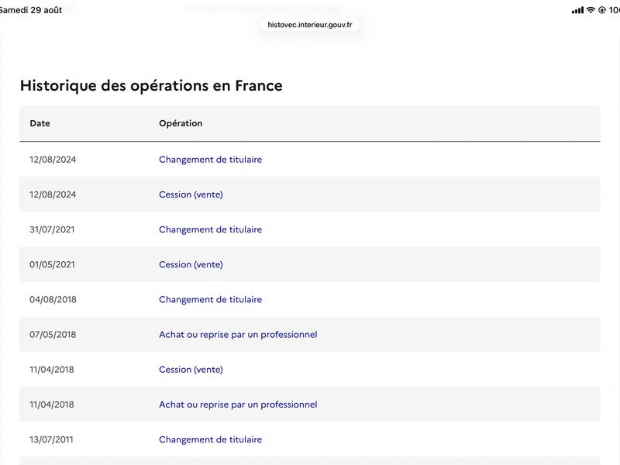Open Changement de titulaire dated 12/08/2024
620x465 pixels.
click(210, 160)
